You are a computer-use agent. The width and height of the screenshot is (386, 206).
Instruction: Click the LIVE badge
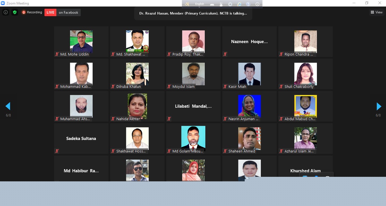(50, 12)
